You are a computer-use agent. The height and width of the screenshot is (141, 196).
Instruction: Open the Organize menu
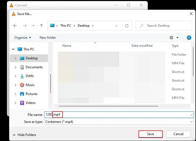(23, 38)
